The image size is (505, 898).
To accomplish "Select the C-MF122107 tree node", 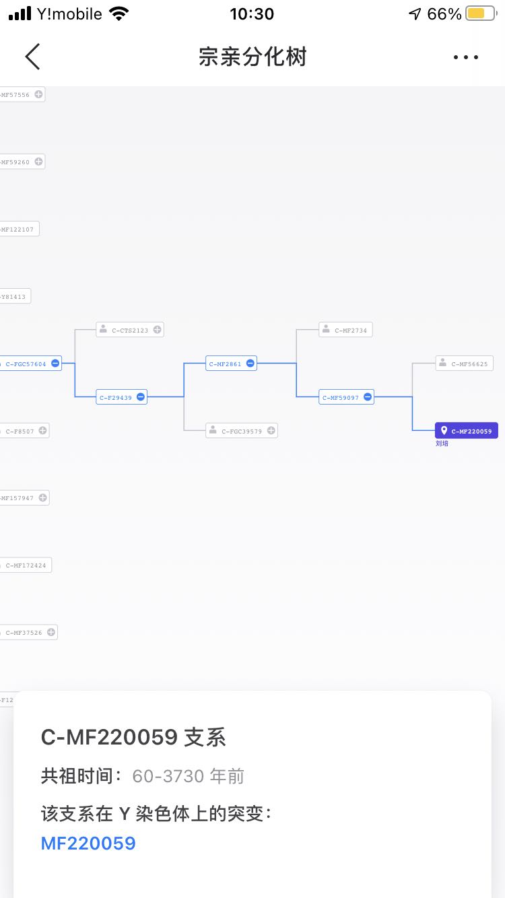I will [x=19, y=230].
